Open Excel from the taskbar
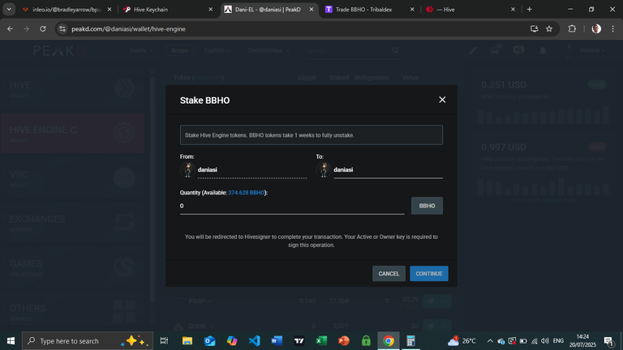 click(321, 340)
